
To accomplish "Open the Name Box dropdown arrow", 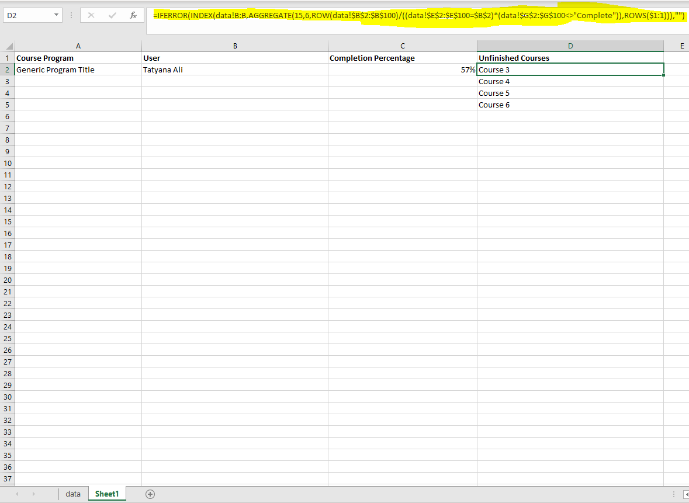I will [56, 15].
